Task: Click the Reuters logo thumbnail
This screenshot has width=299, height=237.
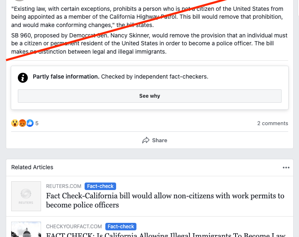Action: tap(26, 196)
